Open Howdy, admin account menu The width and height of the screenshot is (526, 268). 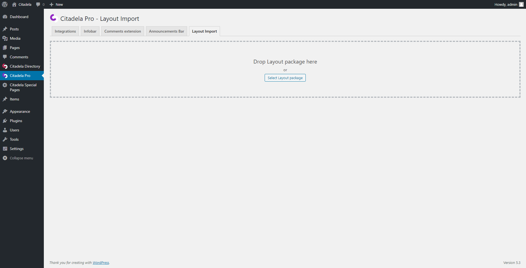click(509, 4)
